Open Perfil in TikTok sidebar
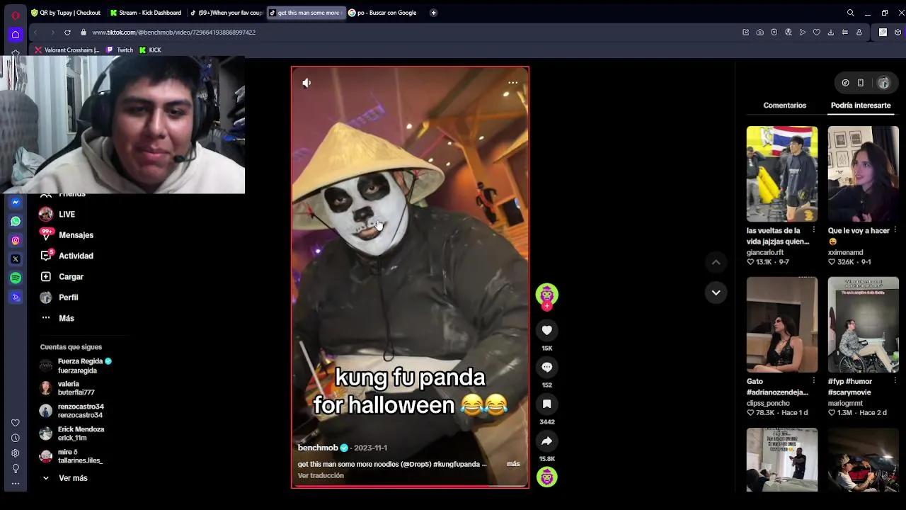This screenshot has width=906, height=510. click(59, 297)
